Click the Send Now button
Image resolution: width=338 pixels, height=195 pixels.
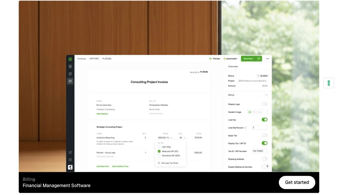point(248,58)
